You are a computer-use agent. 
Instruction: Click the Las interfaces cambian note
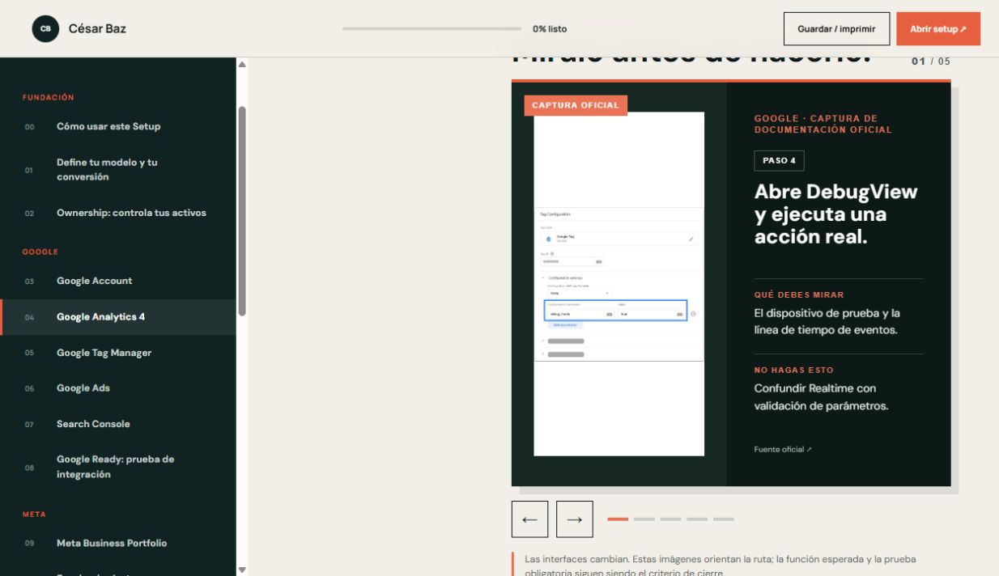(721, 566)
